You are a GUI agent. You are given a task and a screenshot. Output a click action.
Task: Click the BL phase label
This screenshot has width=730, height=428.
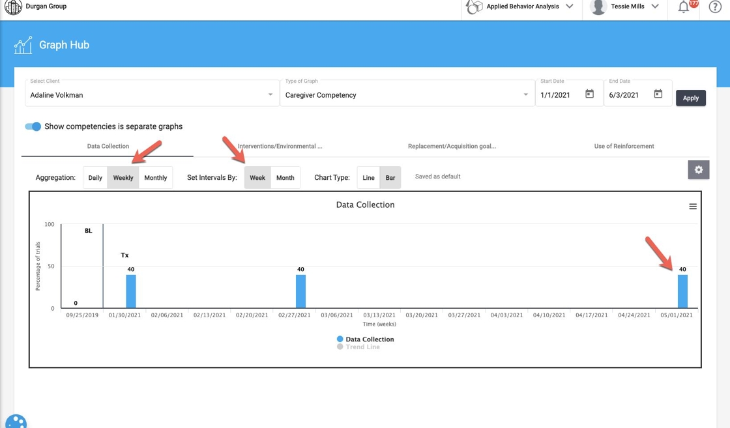point(89,231)
